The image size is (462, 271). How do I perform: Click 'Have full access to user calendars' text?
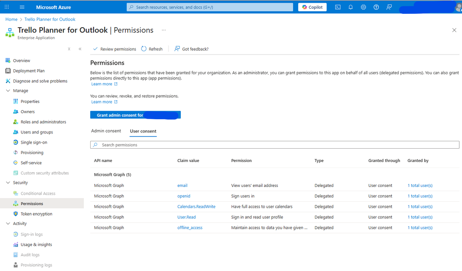[262, 207]
